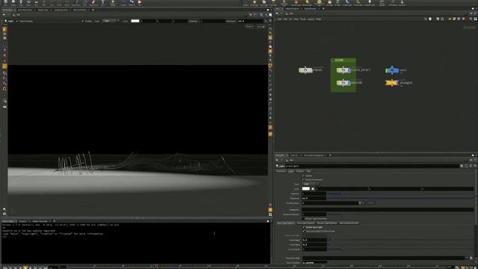Toggle Enable in Viewport checkbox
Image resolution: width=478 pixels, height=269 pixels.
point(303,179)
